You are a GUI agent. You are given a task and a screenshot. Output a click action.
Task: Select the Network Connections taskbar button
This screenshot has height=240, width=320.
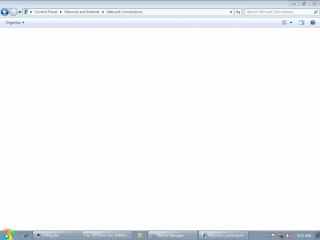pyautogui.click(x=223, y=235)
